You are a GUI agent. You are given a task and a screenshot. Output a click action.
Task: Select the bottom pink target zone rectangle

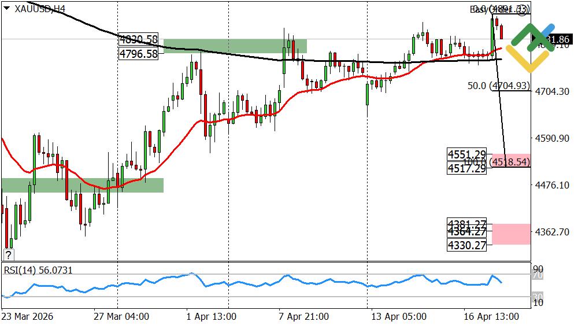point(511,234)
